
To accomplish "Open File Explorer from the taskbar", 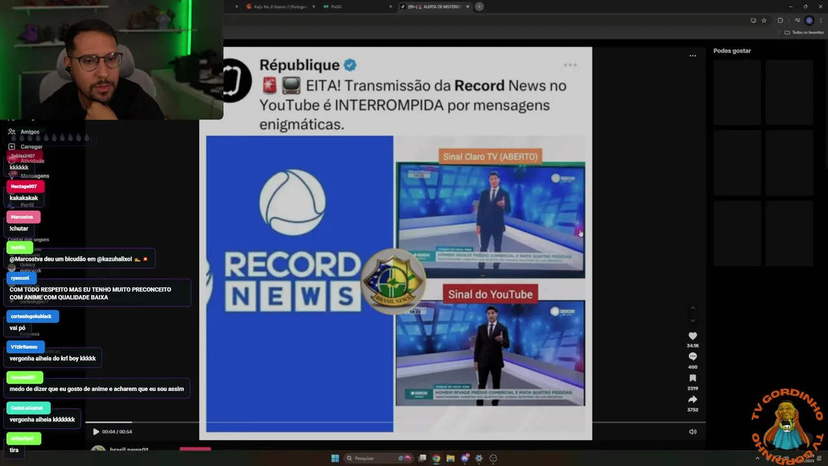I will coord(451,458).
